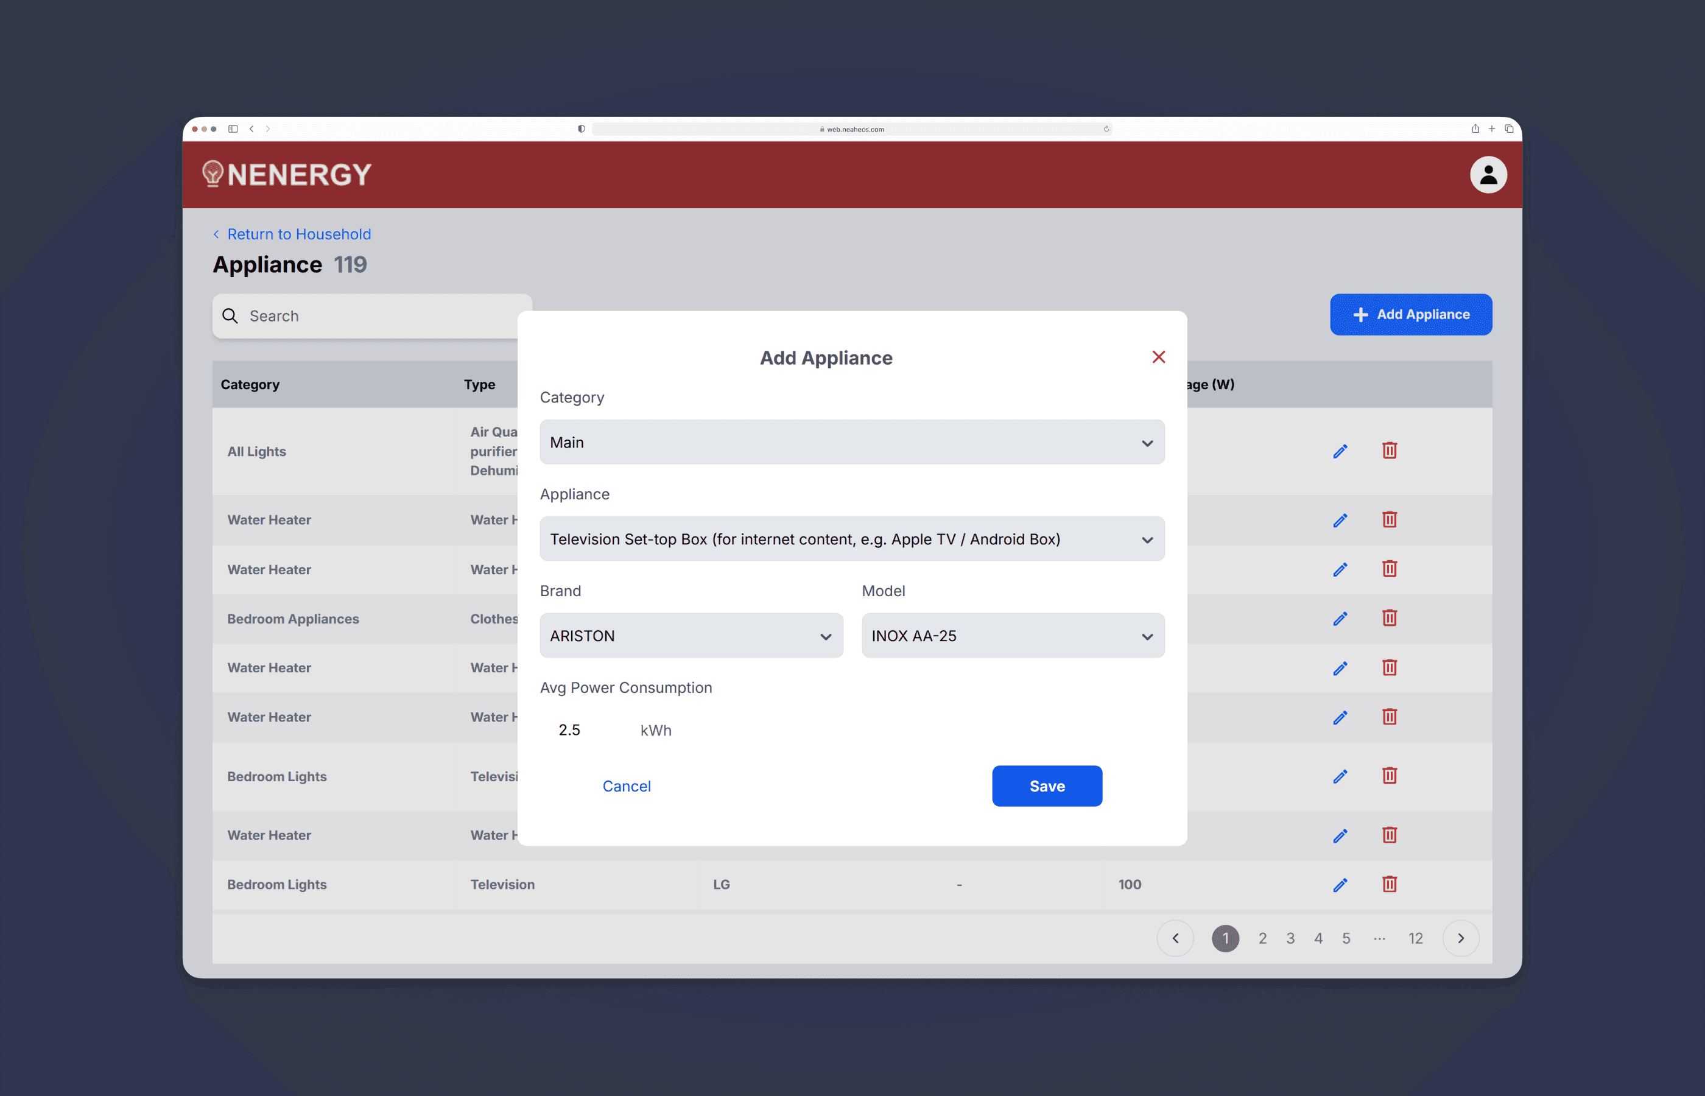Click the Category column header

coord(250,384)
